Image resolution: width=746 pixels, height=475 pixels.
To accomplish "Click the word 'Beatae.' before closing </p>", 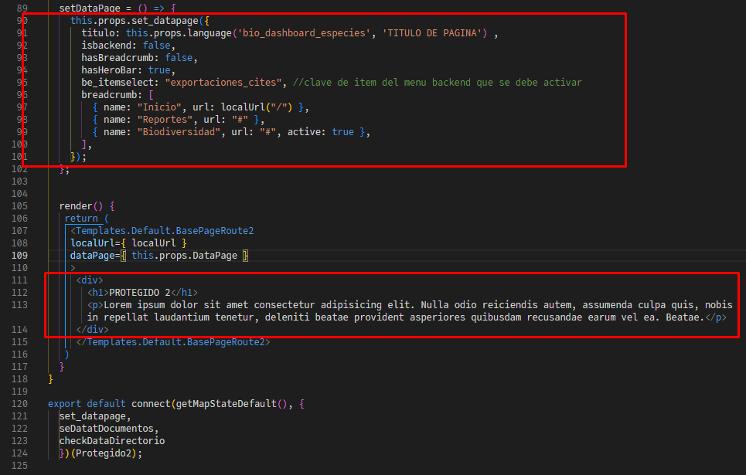I will click(x=685, y=317).
